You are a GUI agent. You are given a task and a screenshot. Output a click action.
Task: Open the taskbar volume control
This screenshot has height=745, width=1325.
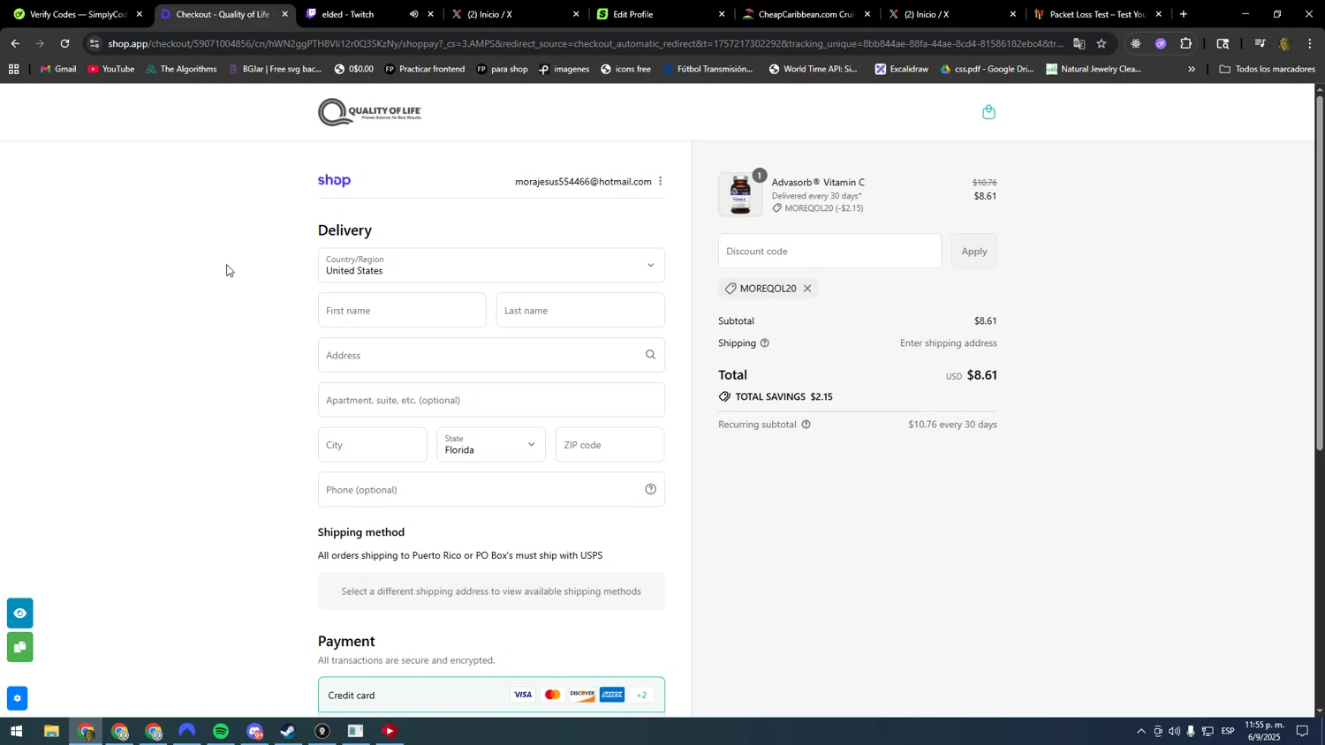pyautogui.click(x=1174, y=732)
